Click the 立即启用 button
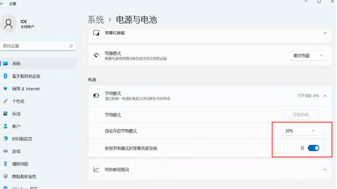 [300, 115]
